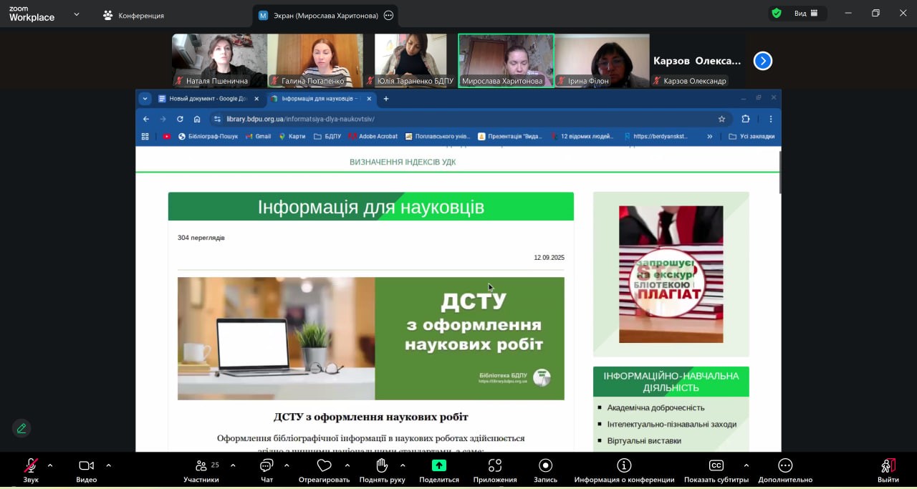The width and height of the screenshot is (917, 489).
Task: Open the Приложения apps icon
Action: pos(494,469)
